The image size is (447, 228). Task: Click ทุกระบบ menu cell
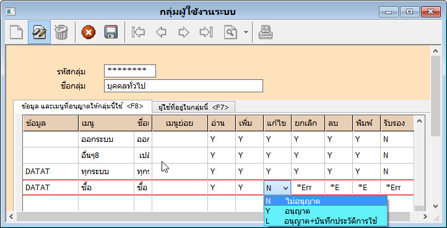pyautogui.click(x=106, y=172)
